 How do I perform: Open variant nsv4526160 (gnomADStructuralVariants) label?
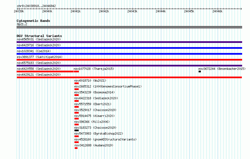pos(105,139)
